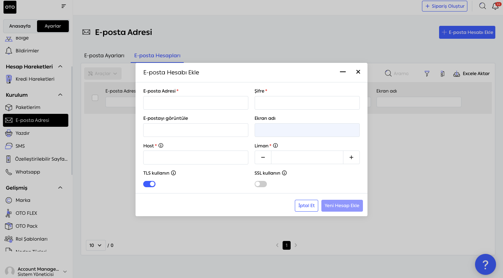Expand Account Manager user menu
The width and height of the screenshot is (503, 278).
[65, 271]
